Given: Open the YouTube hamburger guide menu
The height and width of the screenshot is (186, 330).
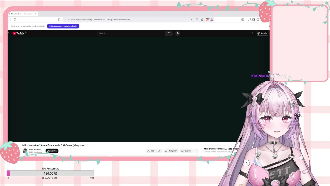Looking at the screenshot, I should pyautogui.click(x=9, y=33).
